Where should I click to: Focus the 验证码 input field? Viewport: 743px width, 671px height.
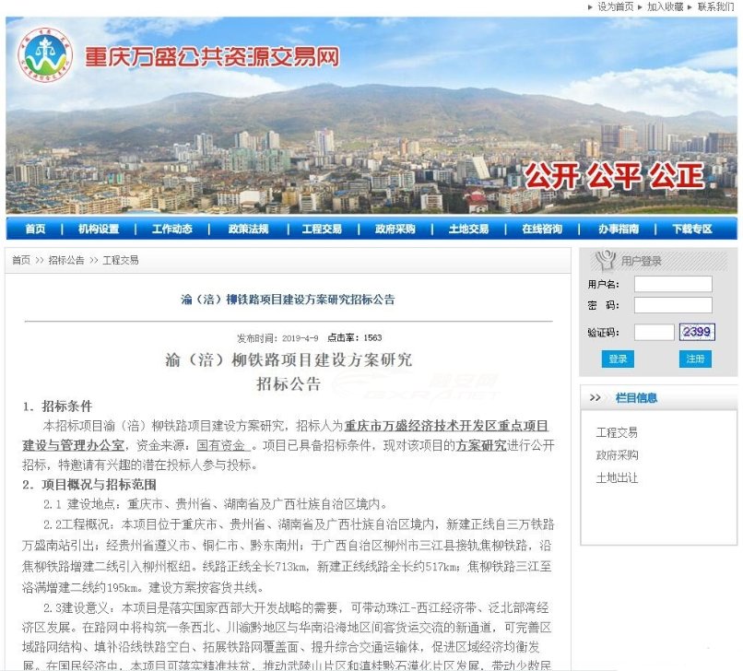click(x=654, y=332)
